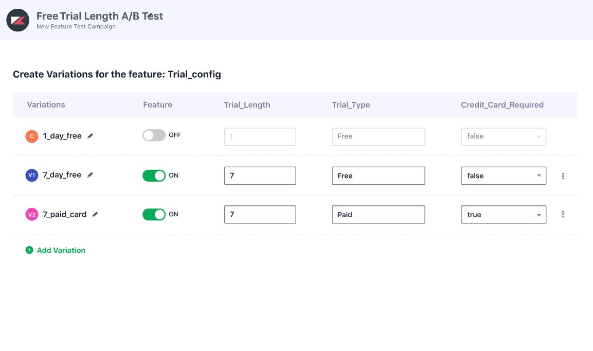Click the OFF label in 1_day_free row
Image resolution: width=593 pixels, height=351 pixels.
point(175,135)
